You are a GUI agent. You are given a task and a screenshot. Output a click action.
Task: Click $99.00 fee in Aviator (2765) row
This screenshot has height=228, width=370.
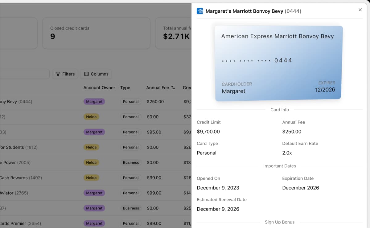[154, 193]
